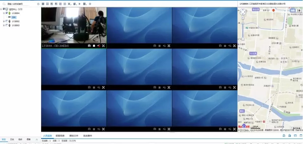Select the CH1 channel tree item

[x=14, y=17]
